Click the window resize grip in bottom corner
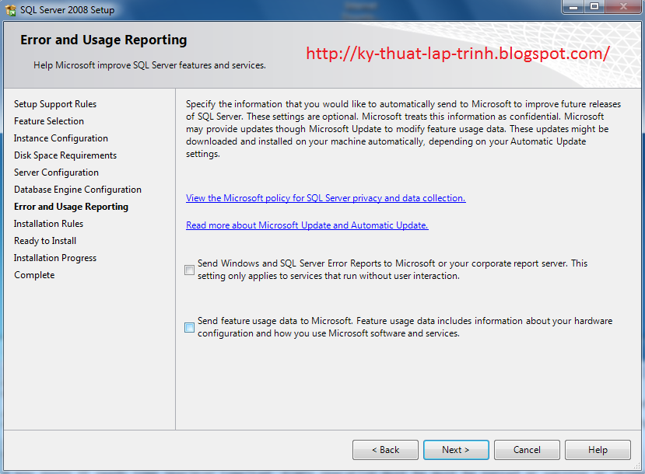The width and height of the screenshot is (645, 474). pos(637,466)
